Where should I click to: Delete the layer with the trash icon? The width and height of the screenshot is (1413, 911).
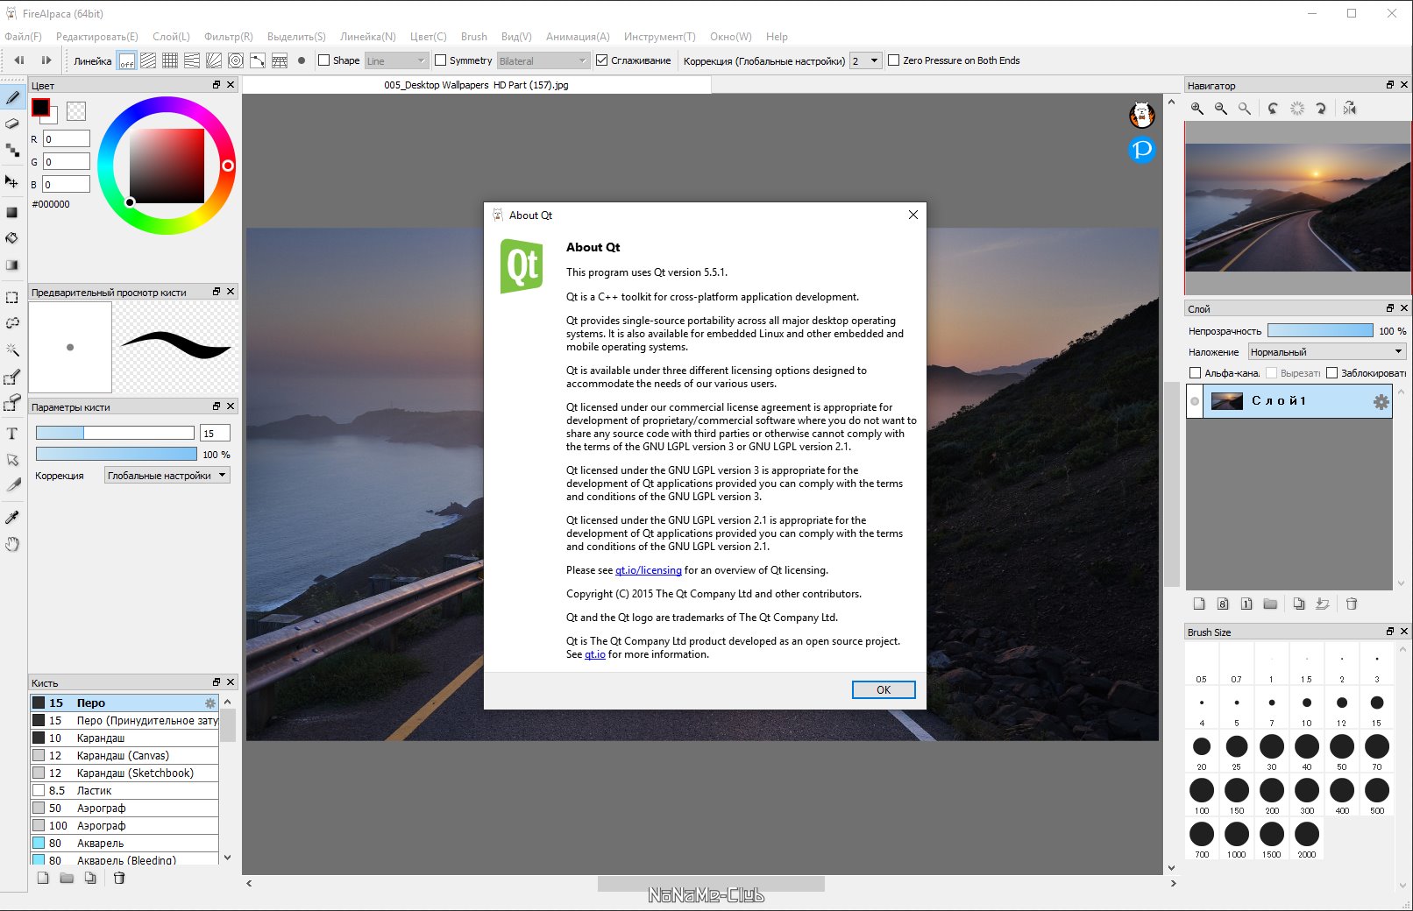click(1352, 604)
